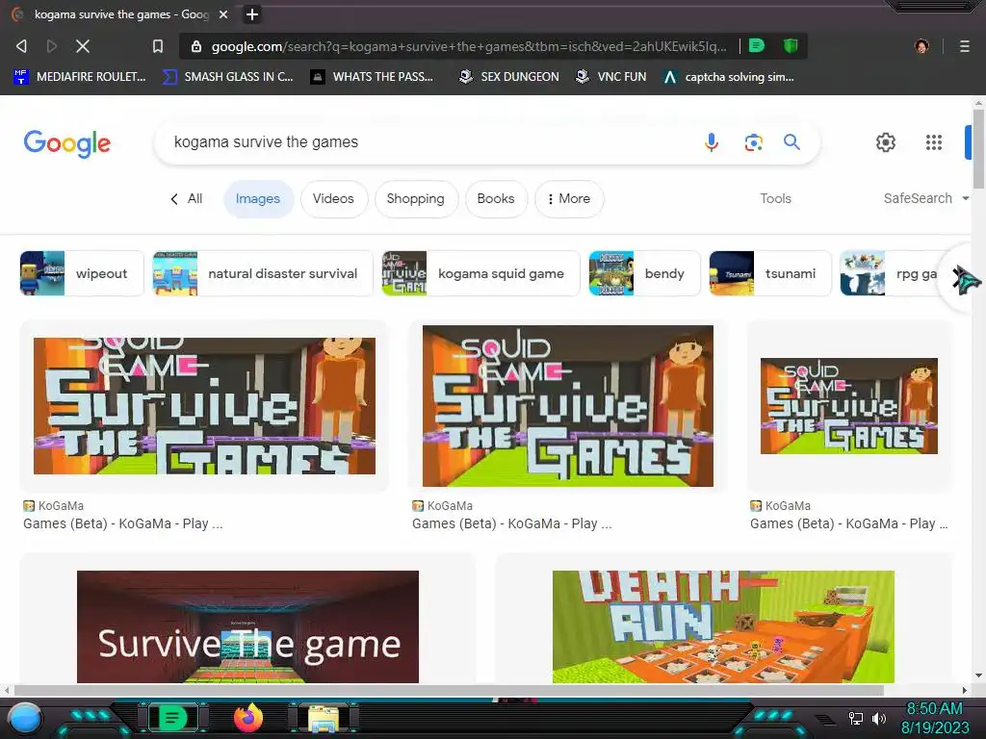Viewport: 986px width, 739px height.
Task: Open Google quick settings gear
Action: coord(886,142)
